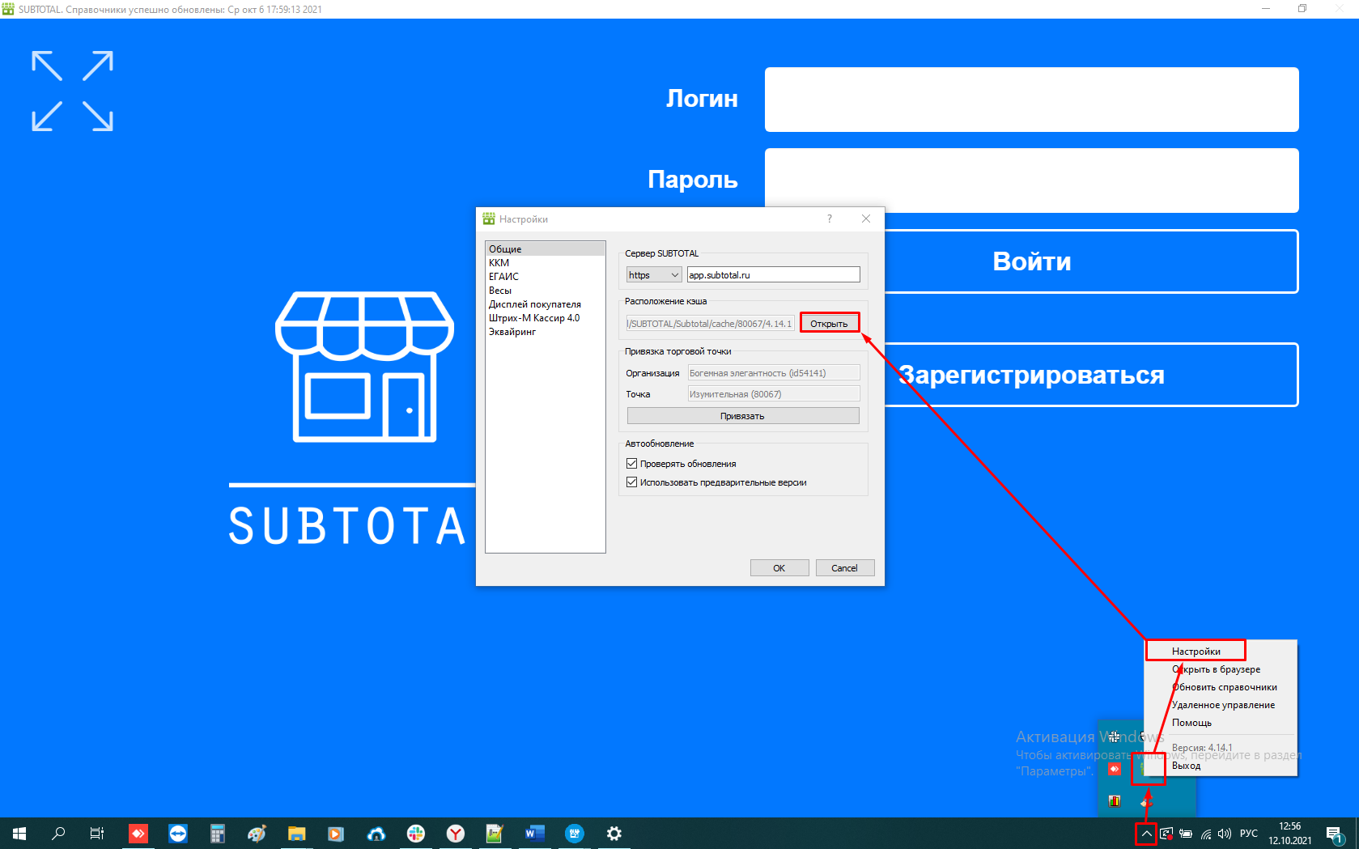Screen dimensions: 1359x849
Task: Open the Windows Start menu
Action: pos(19,833)
